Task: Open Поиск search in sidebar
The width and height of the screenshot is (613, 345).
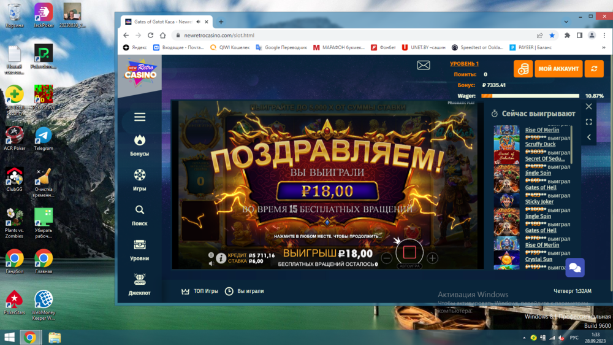Action: coord(140,215)
